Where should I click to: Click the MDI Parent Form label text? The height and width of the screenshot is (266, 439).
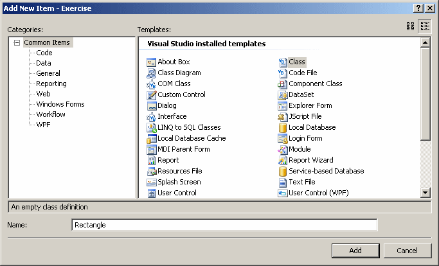[184, 149]
